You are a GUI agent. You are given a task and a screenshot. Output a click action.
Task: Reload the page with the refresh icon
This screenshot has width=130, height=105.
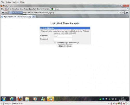point(123,13)
